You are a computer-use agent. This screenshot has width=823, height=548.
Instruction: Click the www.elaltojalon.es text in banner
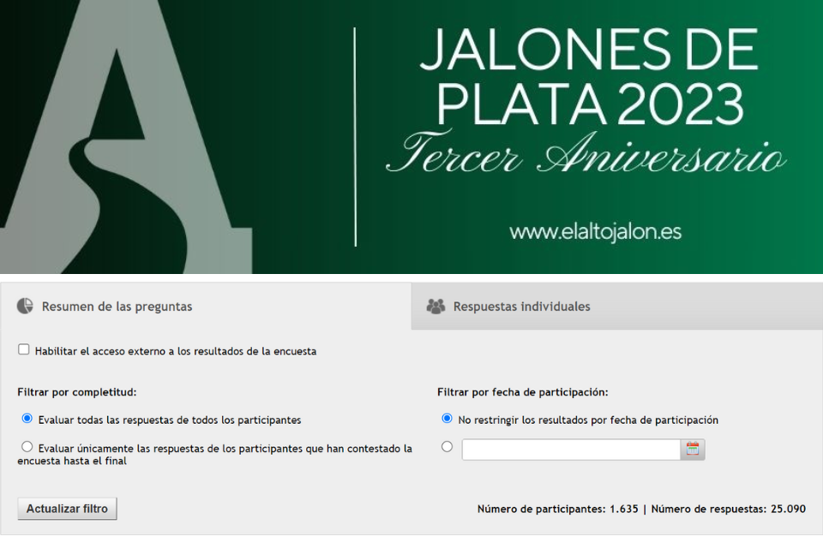click(595, 232)
